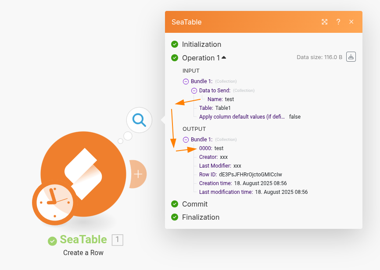Close the SeaTable output panel
Viewport: 380px width, 270px height.
pyautogui.click(x=351, y=22)
